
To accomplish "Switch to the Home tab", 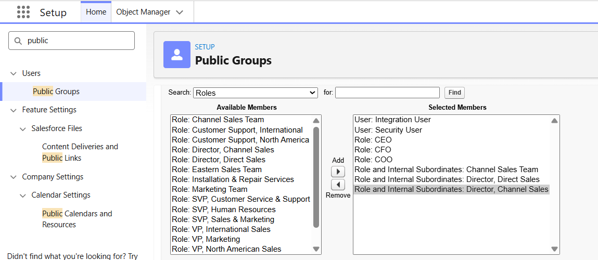I will 96,12.
